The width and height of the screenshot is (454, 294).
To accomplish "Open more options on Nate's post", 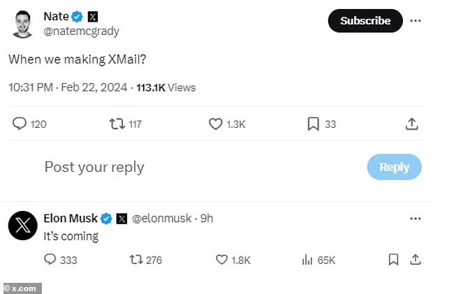I will [x=416, y=21].
